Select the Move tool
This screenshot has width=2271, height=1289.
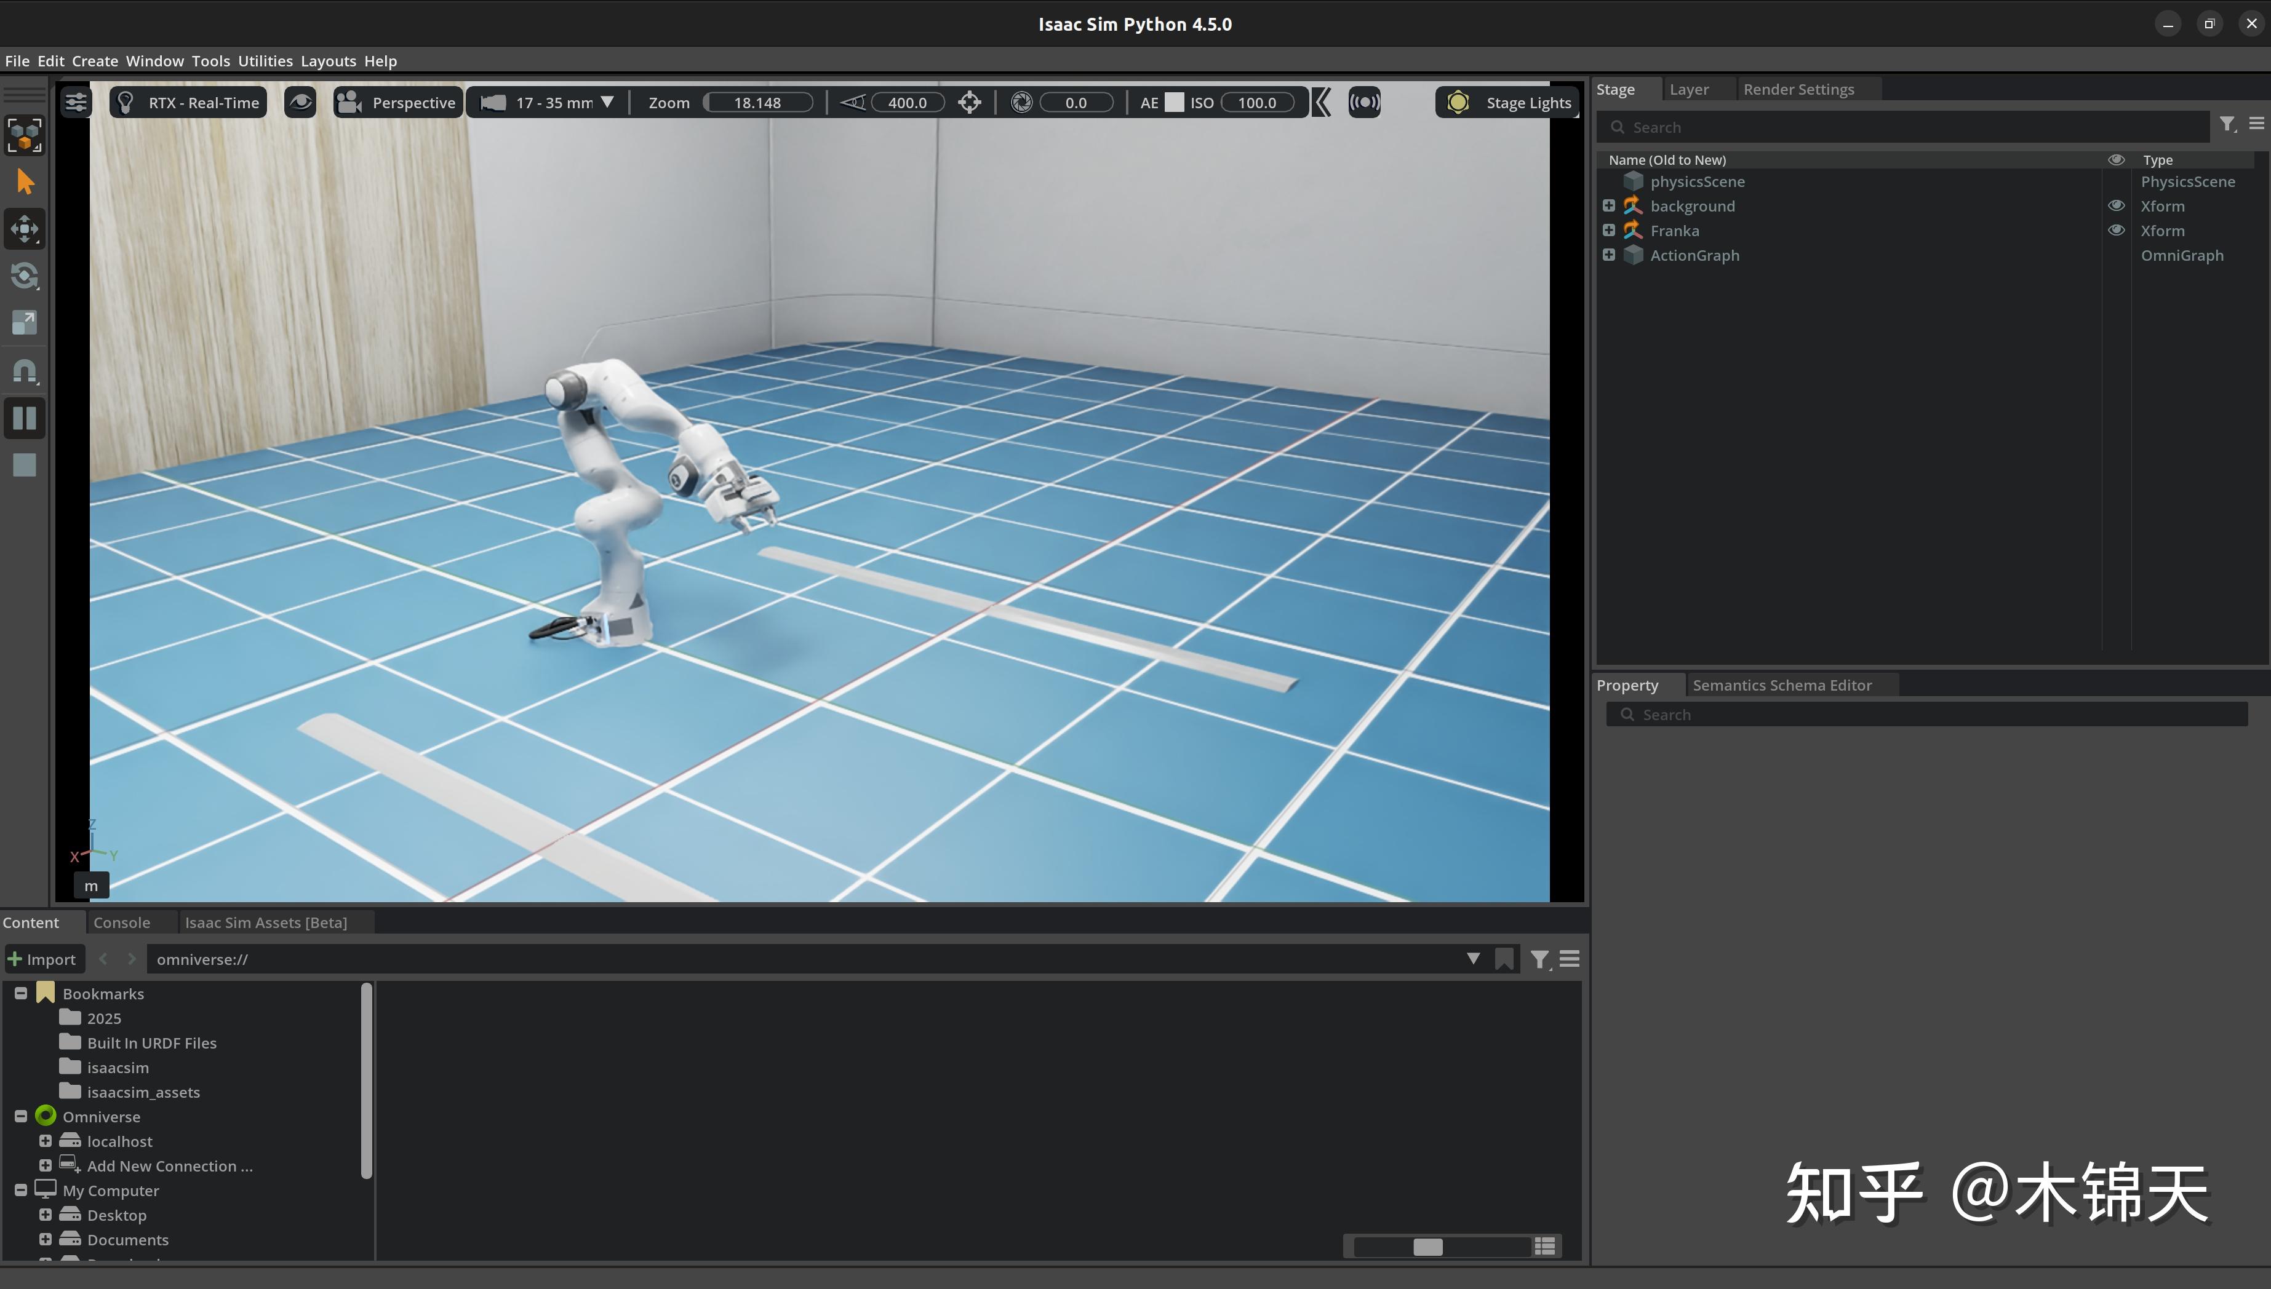[x=24, y=228]
